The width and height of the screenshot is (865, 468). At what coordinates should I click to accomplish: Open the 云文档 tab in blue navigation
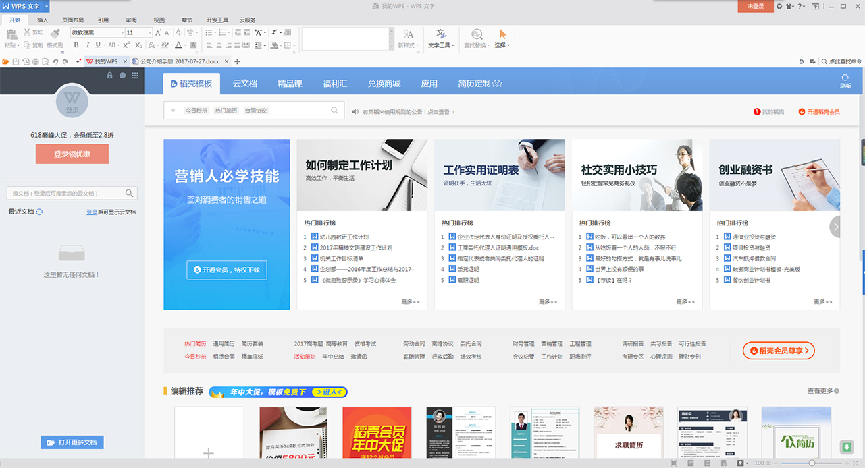[x=245, y=84]
